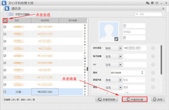Click the contact avatar thumbnail
This screenshot has width=169, height=110.
click(x=109, y=31)
